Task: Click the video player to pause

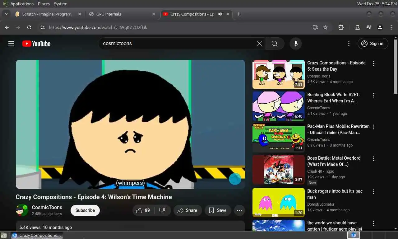Action: [x=130, y=124]
